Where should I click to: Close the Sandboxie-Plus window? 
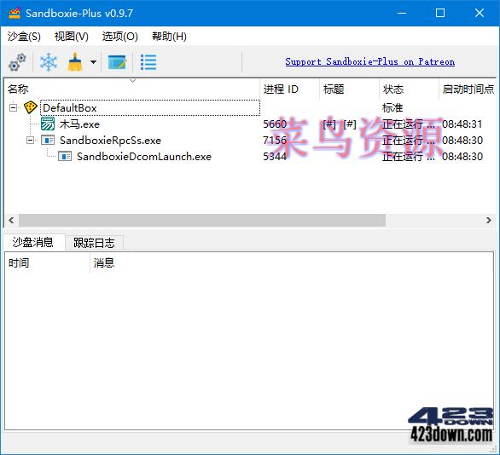[x=480, y=13]
